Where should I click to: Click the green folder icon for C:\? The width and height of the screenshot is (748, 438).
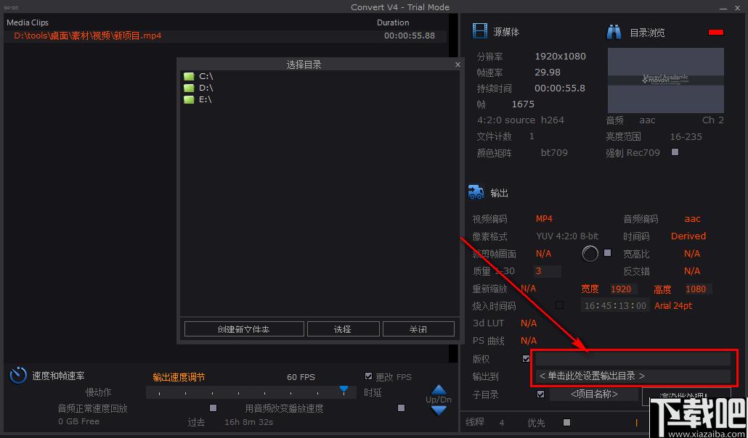click(189, 76)
